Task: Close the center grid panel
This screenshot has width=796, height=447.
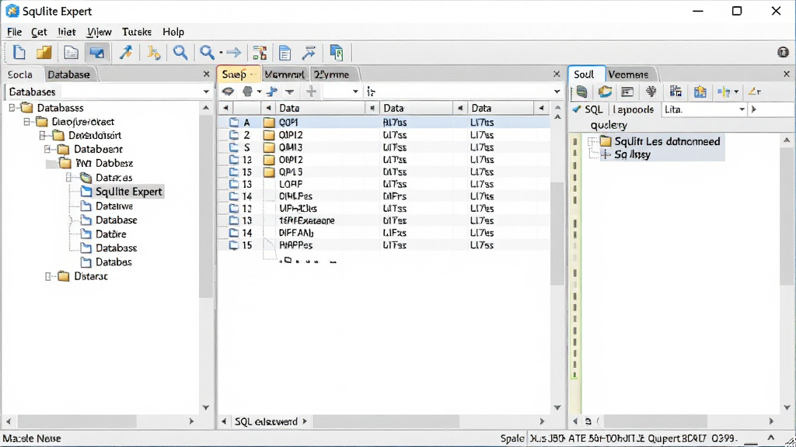Action: tap(557, 74)
